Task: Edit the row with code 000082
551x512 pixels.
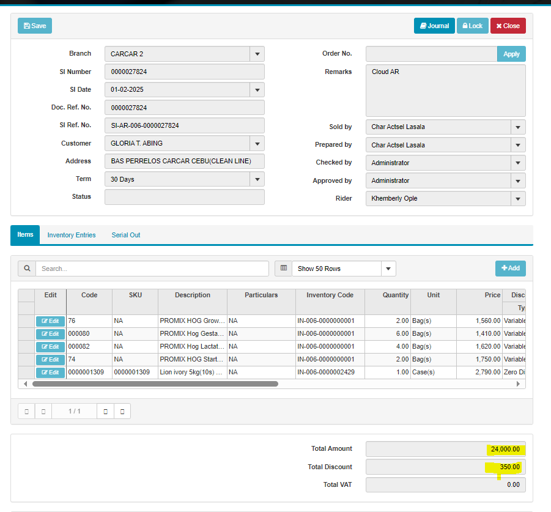Action: click(x=50, y=347)
